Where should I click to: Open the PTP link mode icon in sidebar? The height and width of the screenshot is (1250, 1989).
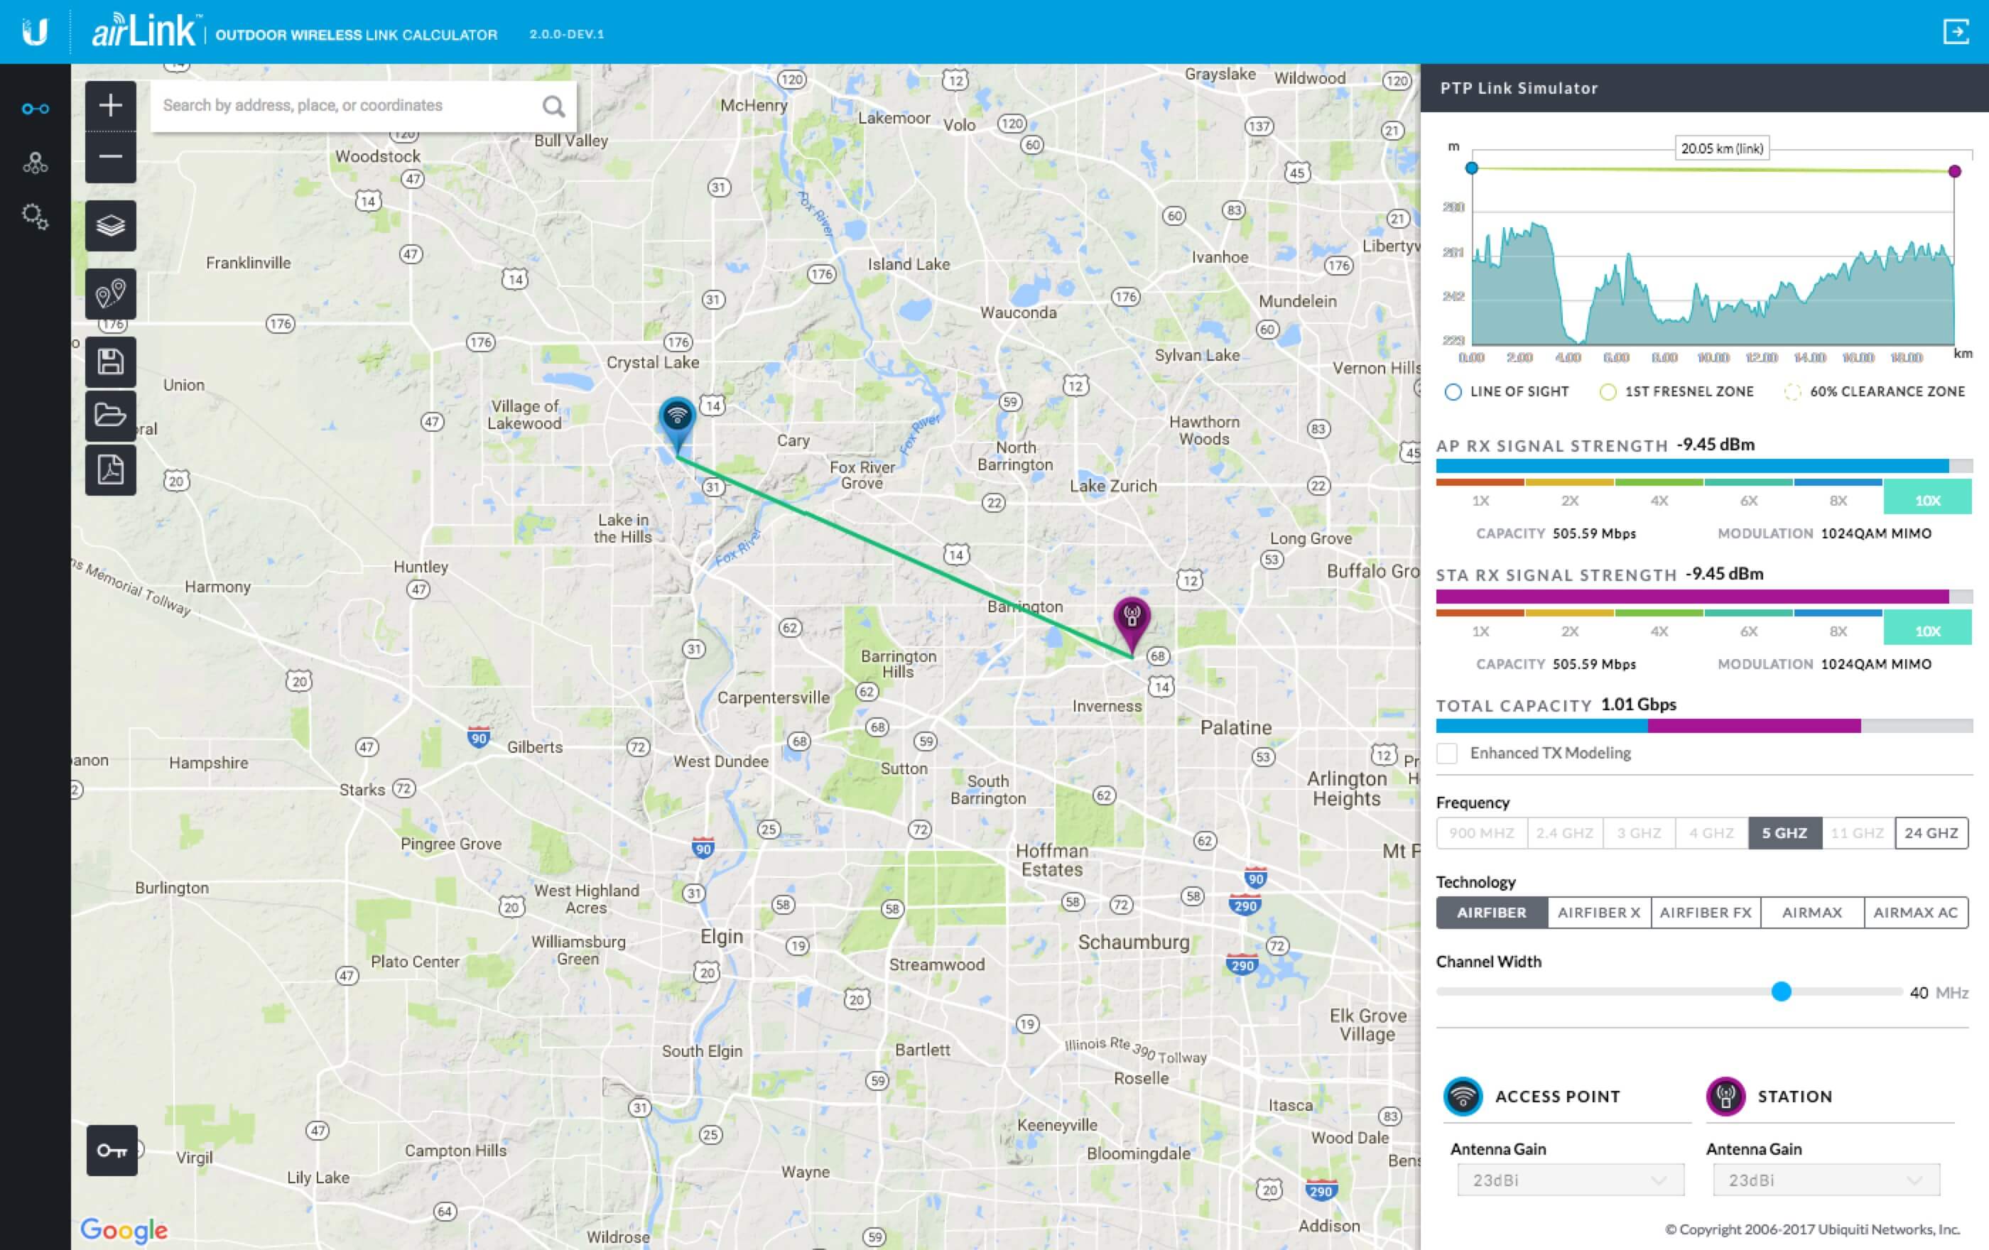(x=35, y=109)
